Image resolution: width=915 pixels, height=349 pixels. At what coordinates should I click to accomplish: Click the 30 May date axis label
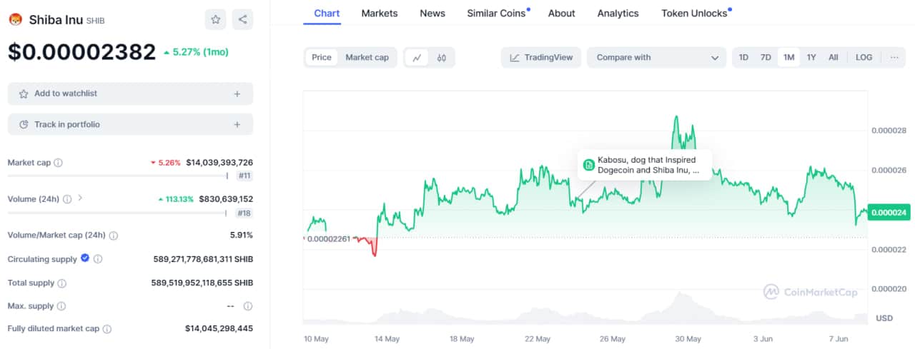[688, 339]
